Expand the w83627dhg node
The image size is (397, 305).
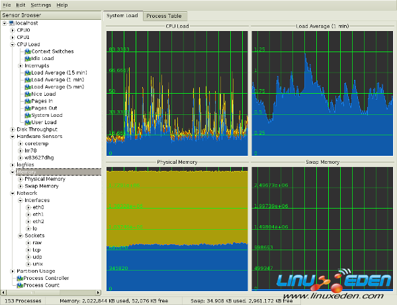click(x=21, y=158)
